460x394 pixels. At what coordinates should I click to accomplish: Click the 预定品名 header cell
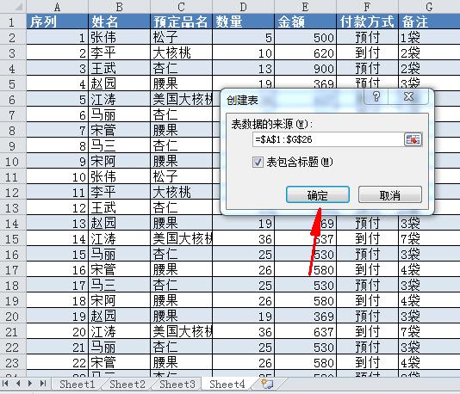click(181, 22)
